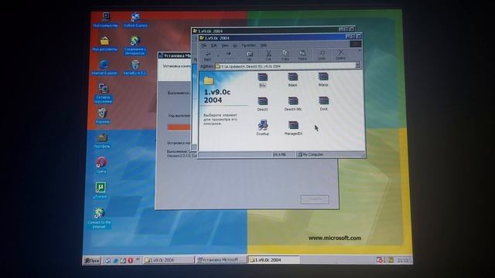495x278 pixels.
Task: Select the uTorrent desktop icon
Action: 101,190
